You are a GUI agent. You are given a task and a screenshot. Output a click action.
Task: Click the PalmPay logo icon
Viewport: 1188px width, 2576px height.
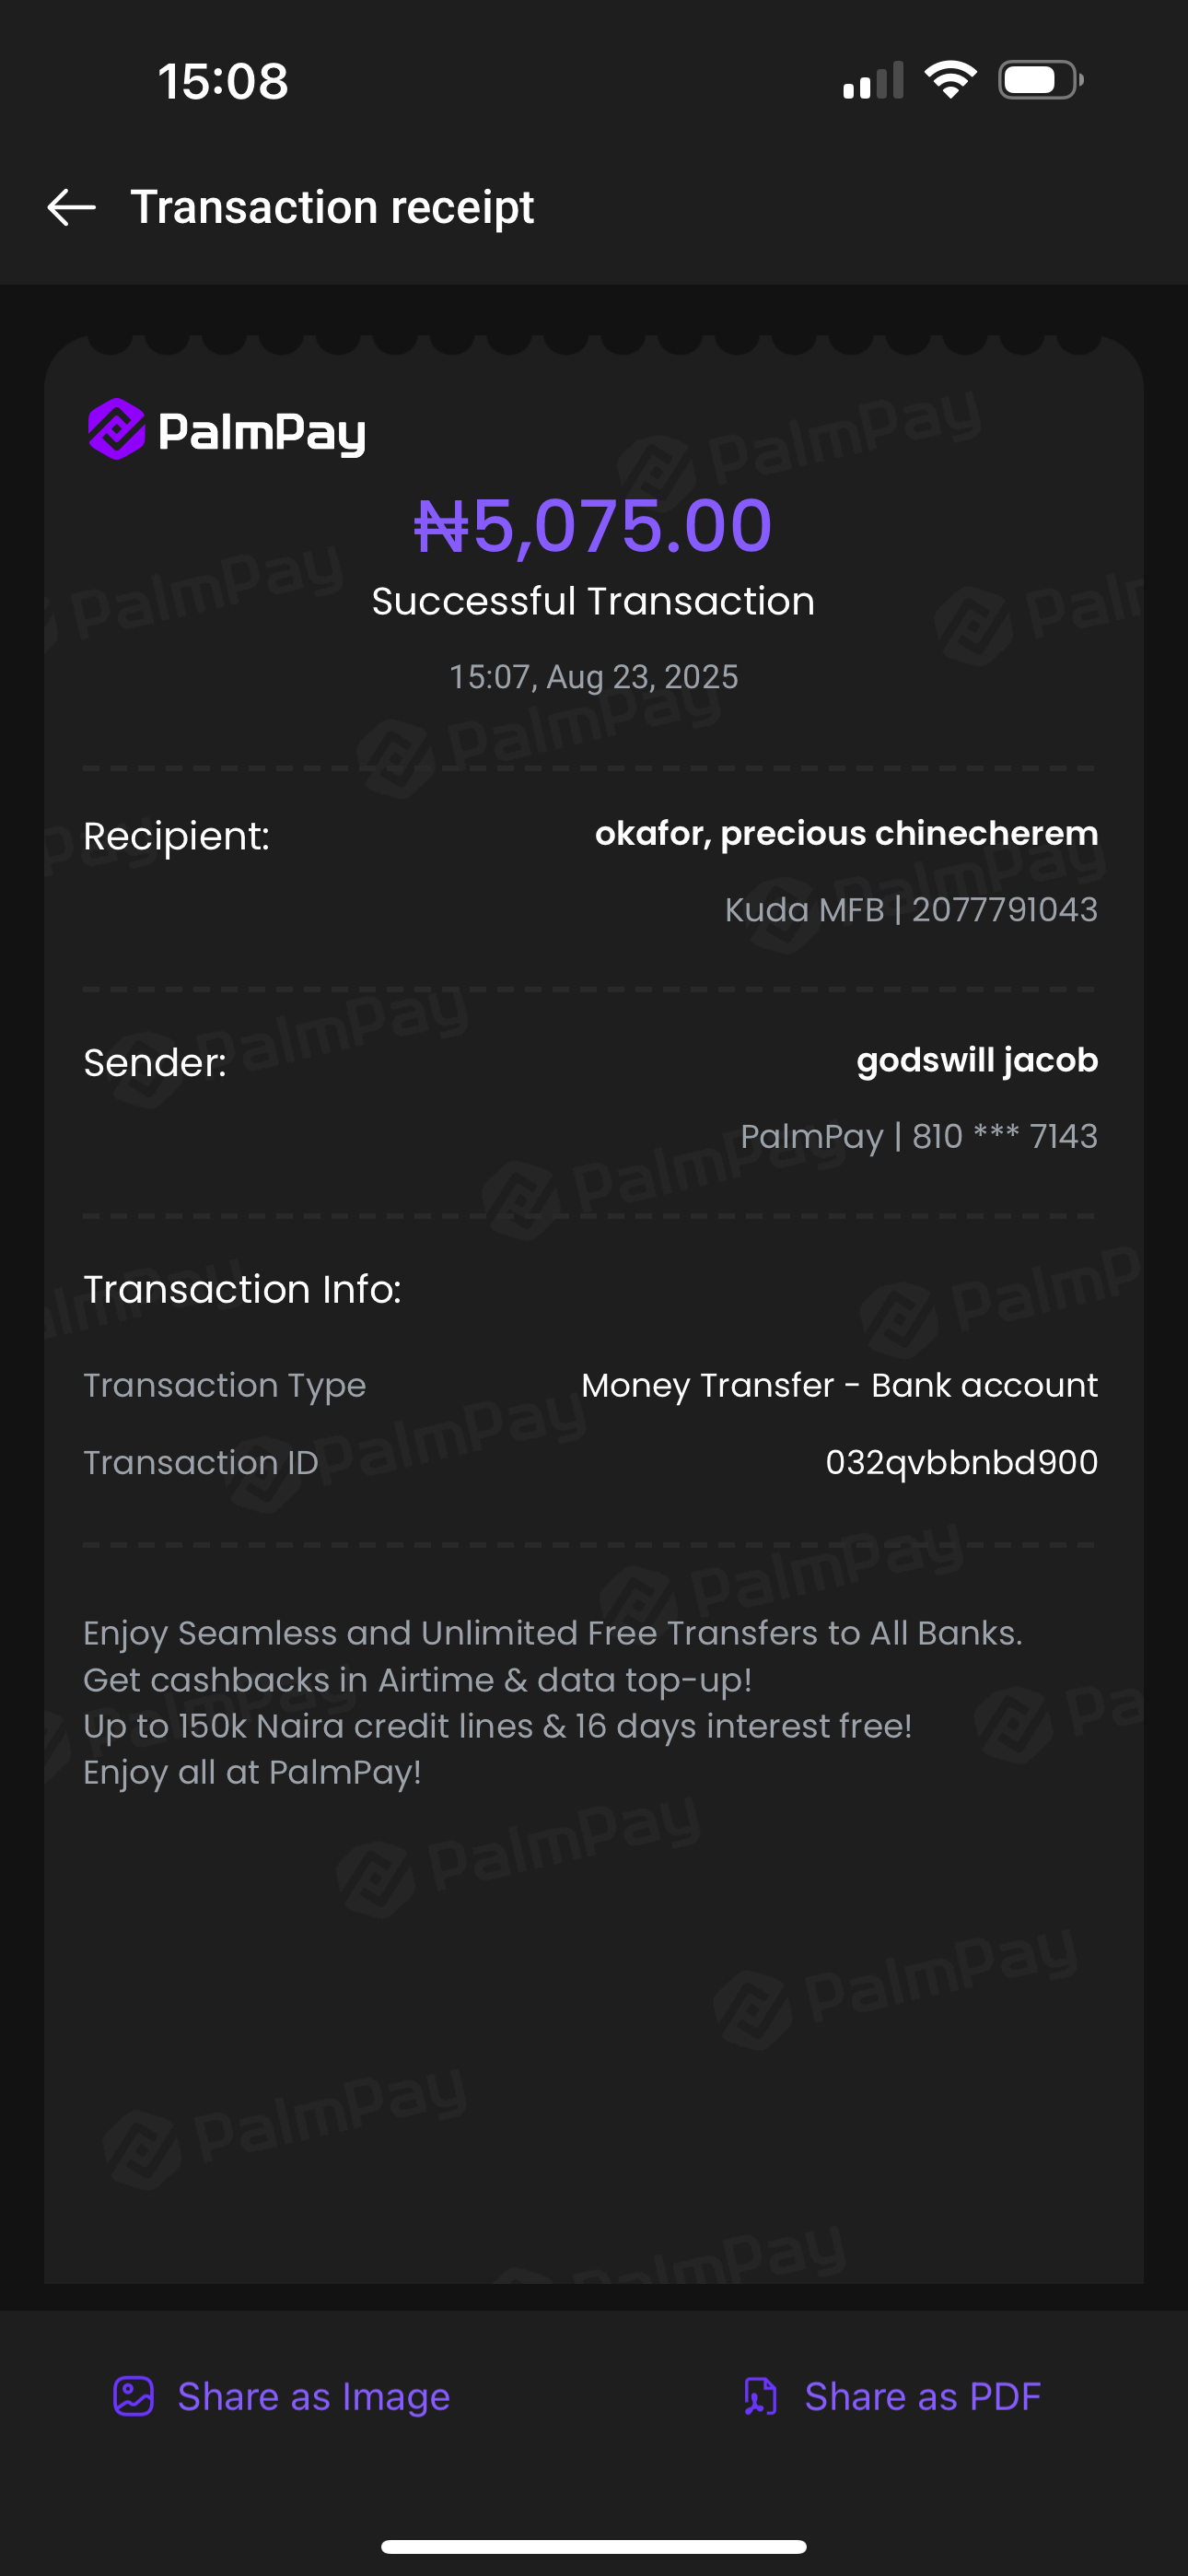pos(117,430)
